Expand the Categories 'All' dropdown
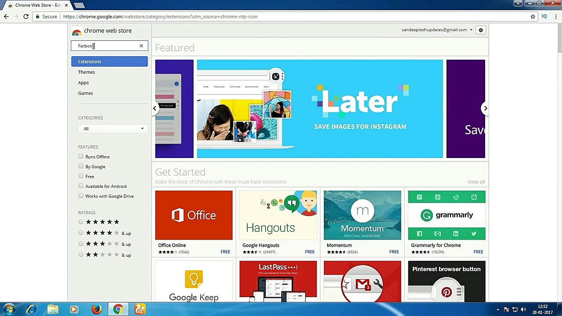562x316 pixels. click(113, 129)
